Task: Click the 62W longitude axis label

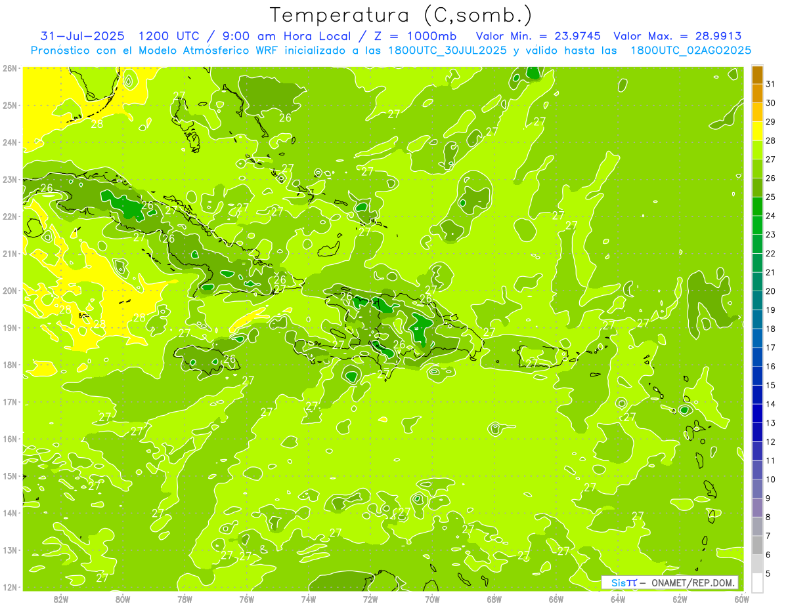Action: point(680,599)
